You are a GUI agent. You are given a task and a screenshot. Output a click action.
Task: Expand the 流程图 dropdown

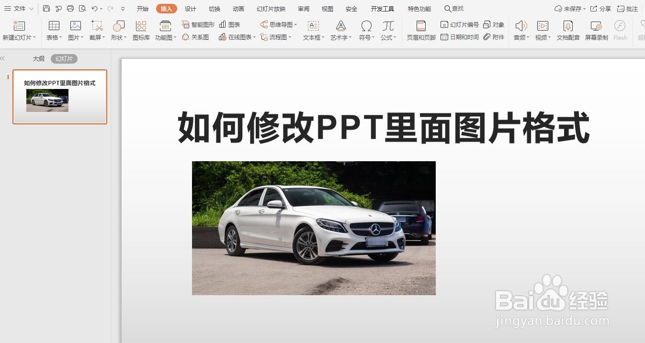pos(290,37)
